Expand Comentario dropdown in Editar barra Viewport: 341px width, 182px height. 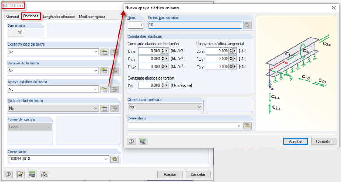coord(106,159)
